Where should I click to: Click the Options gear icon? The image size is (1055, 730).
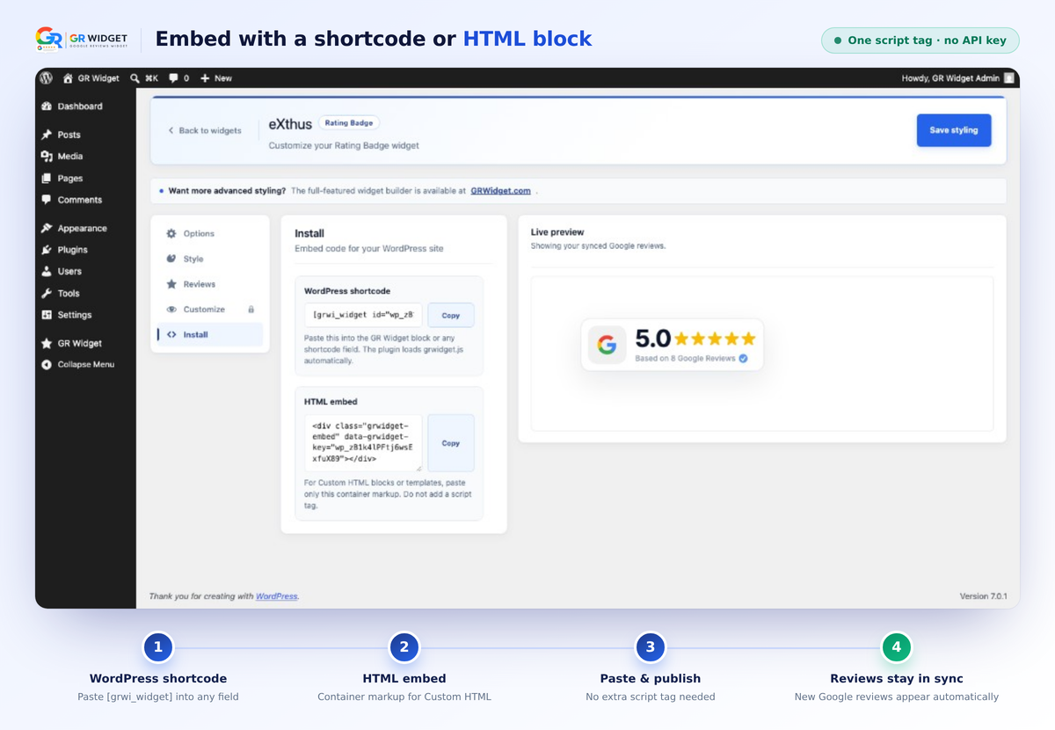171,234
